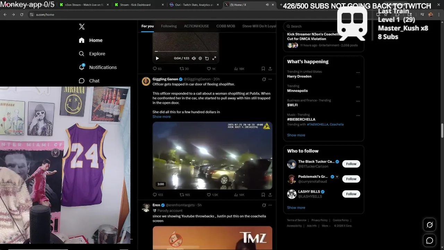Click the browser back arrow
This screenshot has height=250, width=444.
point(5,15)
